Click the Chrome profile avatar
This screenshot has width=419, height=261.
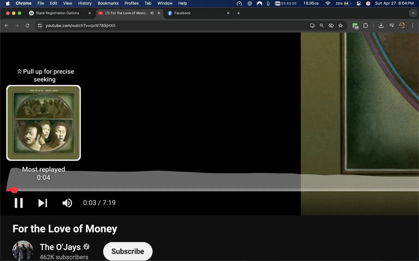point(402,25)
